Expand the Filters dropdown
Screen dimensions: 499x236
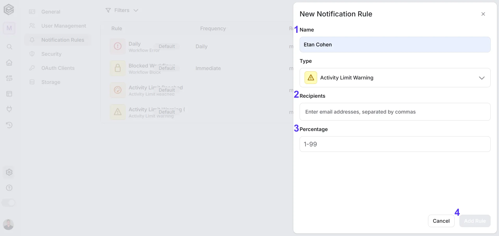[122, 10]
